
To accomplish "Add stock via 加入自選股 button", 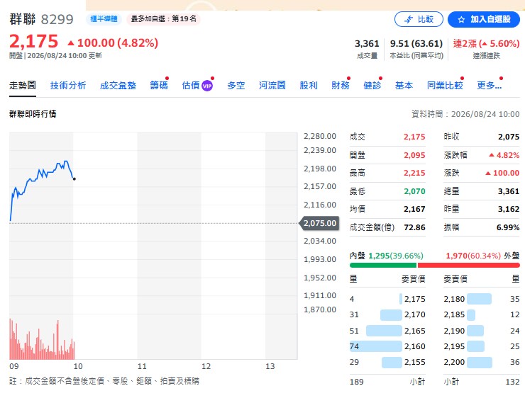I will click(x=484, y=19).
